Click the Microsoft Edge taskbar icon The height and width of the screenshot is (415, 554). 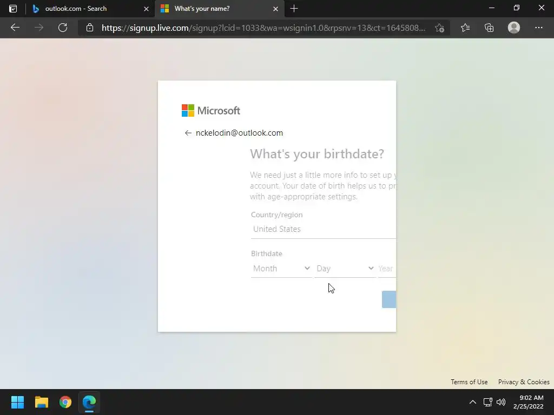89,402
